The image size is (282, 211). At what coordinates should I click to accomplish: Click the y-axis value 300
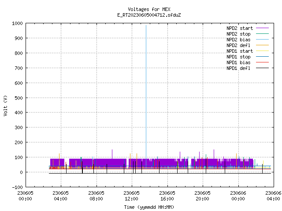[x=19, y=127]
